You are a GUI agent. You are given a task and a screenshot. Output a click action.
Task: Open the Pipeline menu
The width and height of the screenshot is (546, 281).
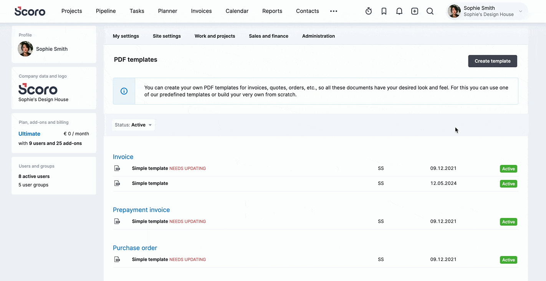[x=106, y=11]
